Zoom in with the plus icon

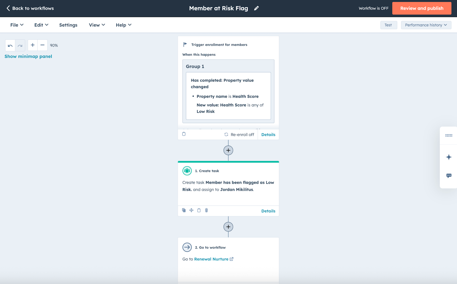(33, 45)
